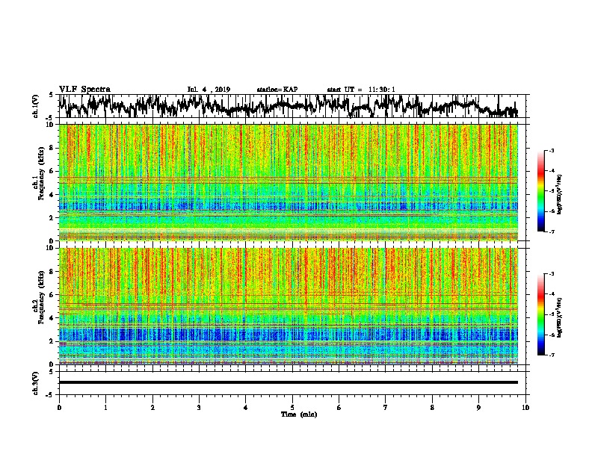Click the ch.2 spectrogram plot

[288, 306]
